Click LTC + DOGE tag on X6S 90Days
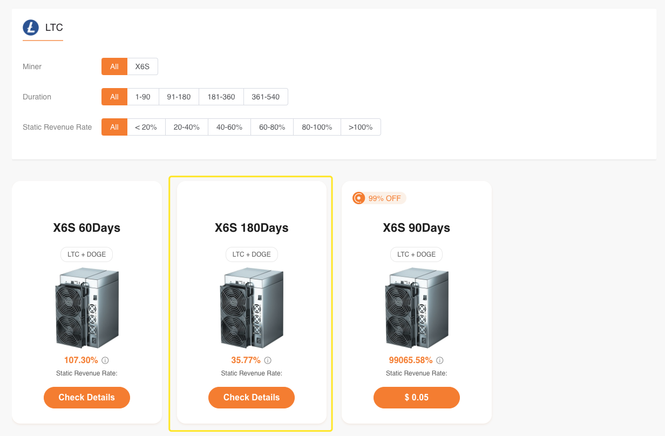This screenshot has width=665, height=436. click(417, 254)
